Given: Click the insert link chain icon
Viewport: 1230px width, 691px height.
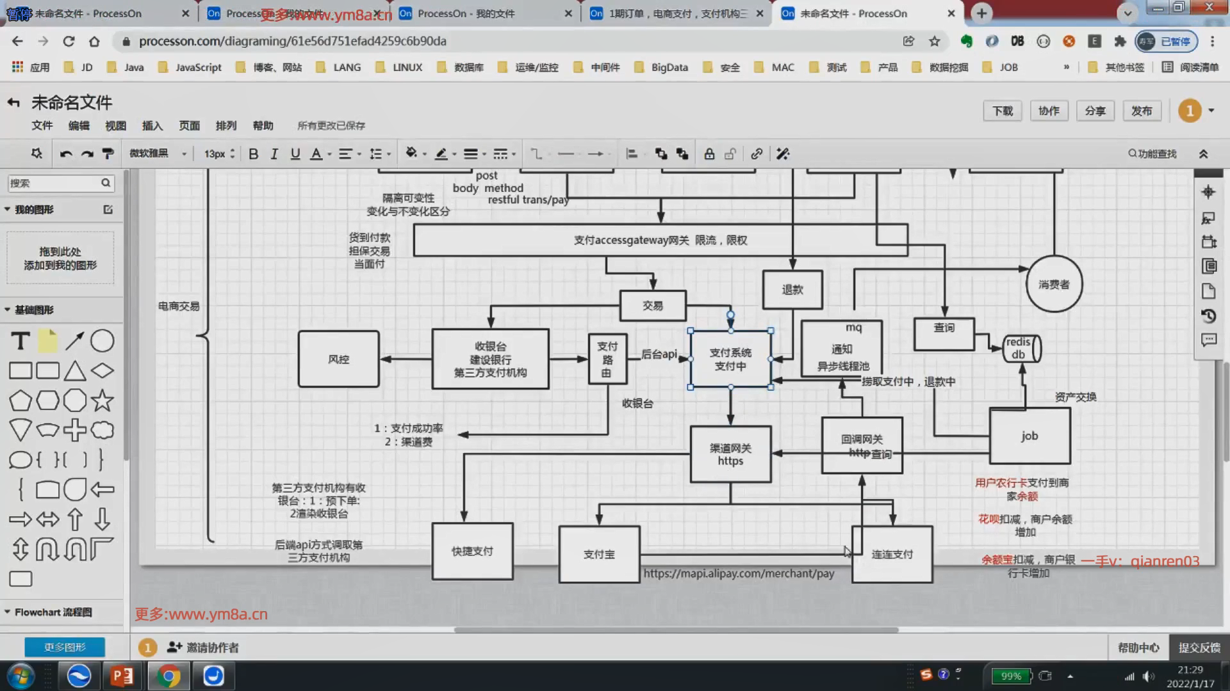Looking at the screenshot, I should pyautogui.click(x=757, y=154).
